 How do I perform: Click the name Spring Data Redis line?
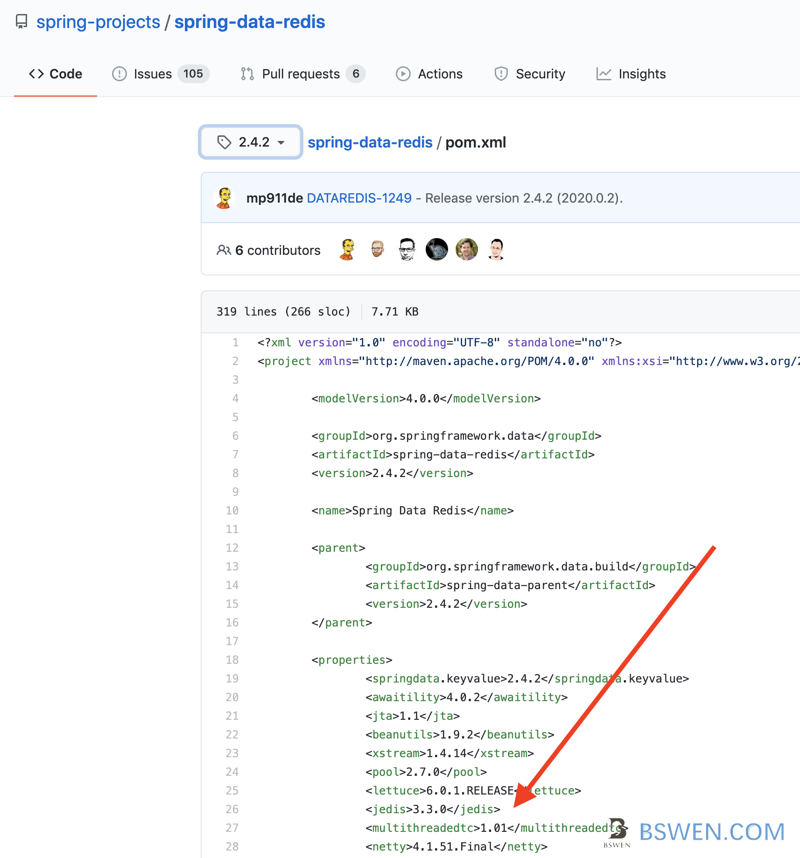[413, 511]
